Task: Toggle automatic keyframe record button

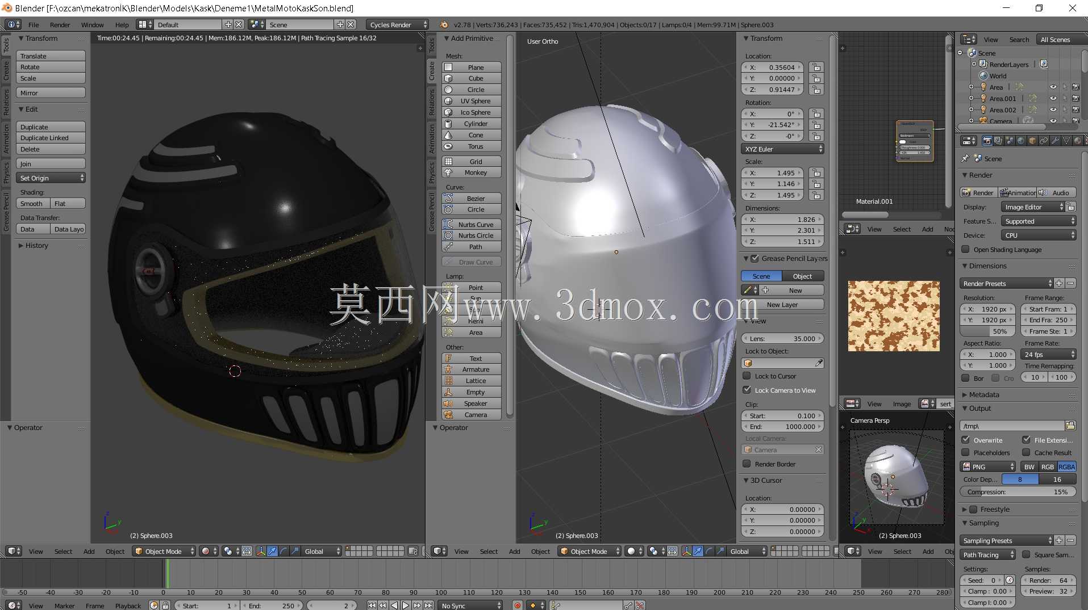Action: click(518, 605)
